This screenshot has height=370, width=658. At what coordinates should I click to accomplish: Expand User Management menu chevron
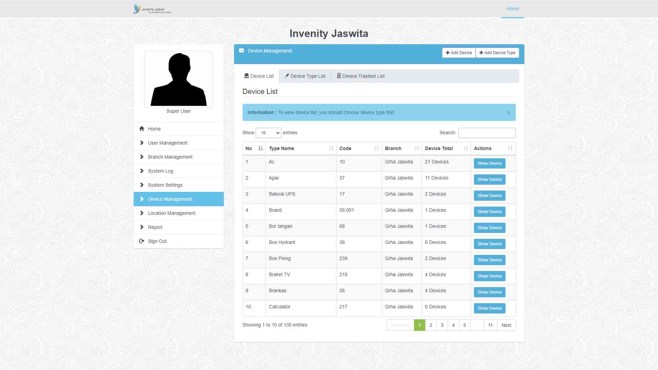tap(142, 143)
